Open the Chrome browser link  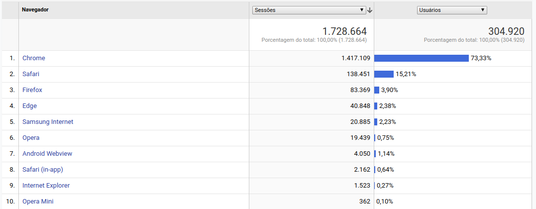pyautogui.click(x=34, y=58)
